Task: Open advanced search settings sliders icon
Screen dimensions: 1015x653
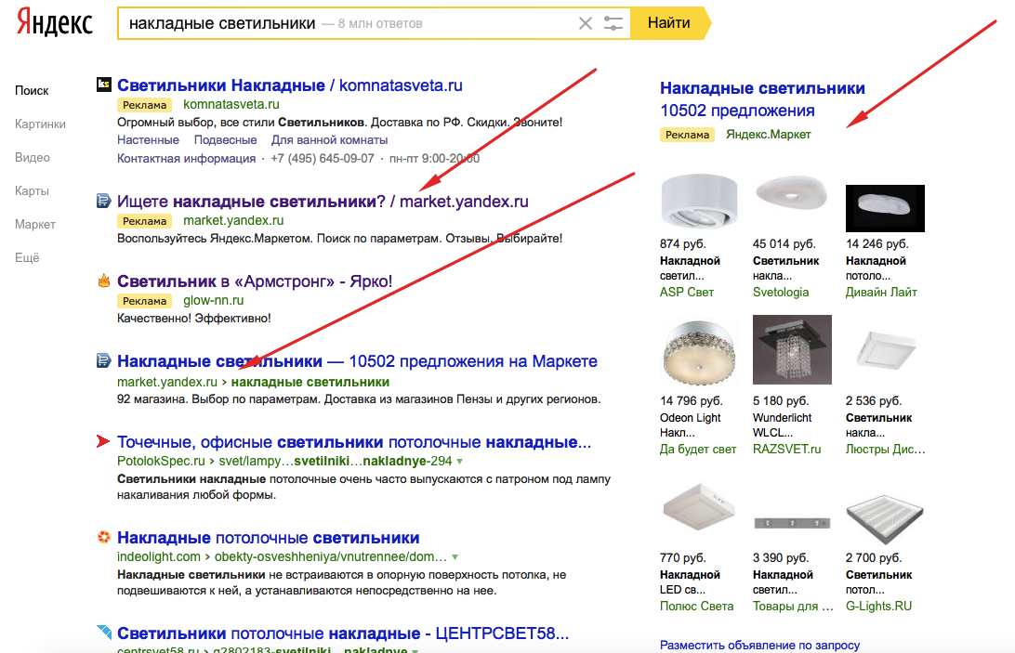Action: click(x=613, y=23)
